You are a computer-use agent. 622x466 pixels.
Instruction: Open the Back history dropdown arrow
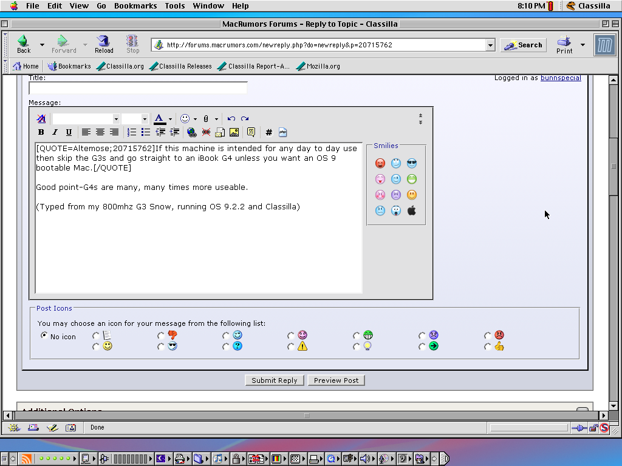(x=42, y=45)
